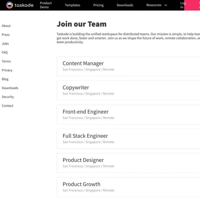Click the Log in link
200x200 pixels.
[182, 5]
